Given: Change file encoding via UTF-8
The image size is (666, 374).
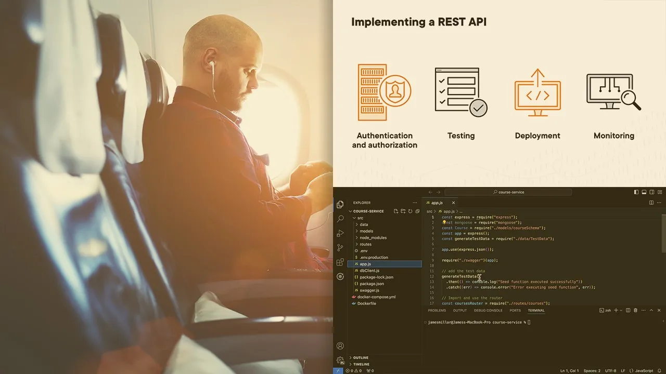Looking at the screenshot, I should 610,370.
